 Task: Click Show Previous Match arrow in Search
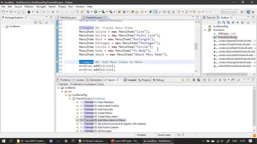coord(188,80)
